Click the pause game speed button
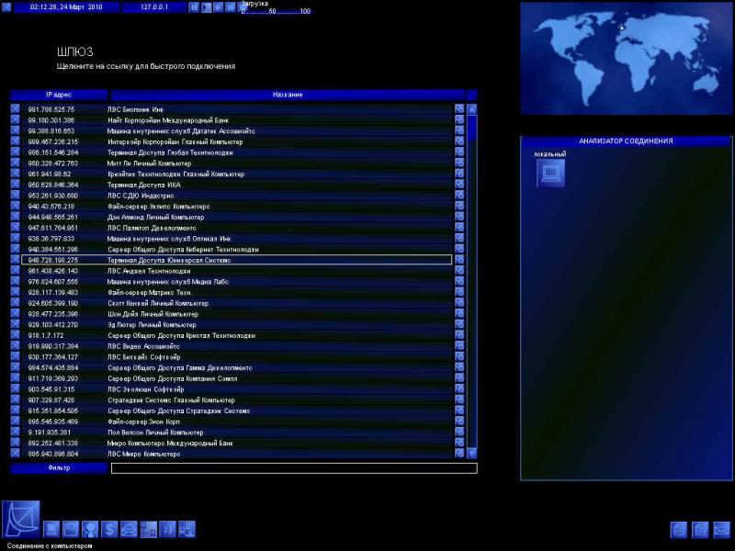The width and height of the screenshot is (735, 551). 194,7
